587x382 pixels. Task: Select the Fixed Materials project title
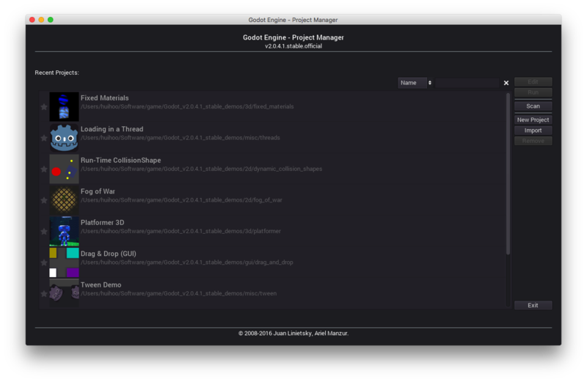pos(104,98)
